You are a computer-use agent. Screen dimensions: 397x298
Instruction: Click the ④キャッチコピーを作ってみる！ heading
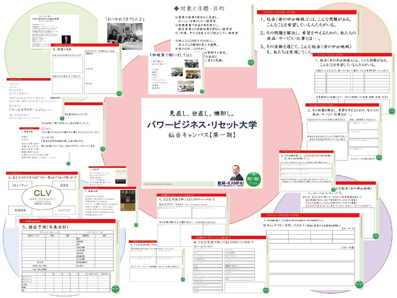(x=302, y=225)
